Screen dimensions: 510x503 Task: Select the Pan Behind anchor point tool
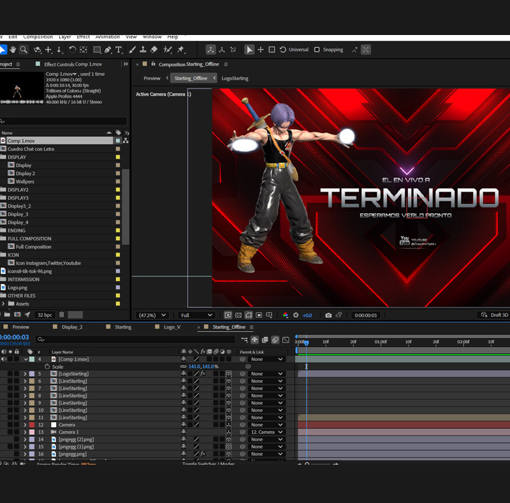coord(84,50)
